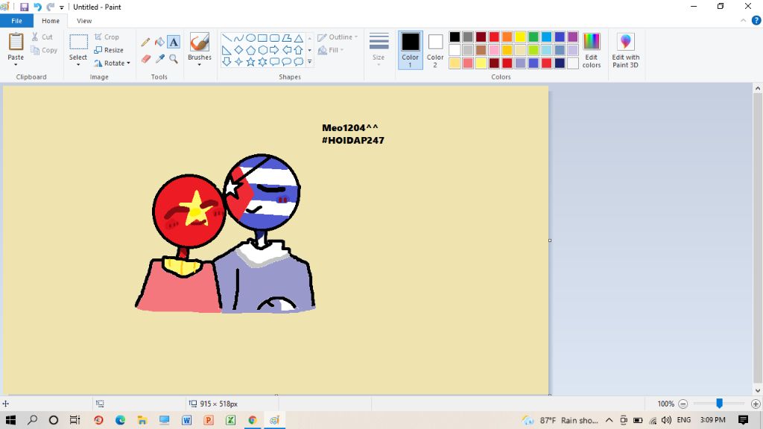Activate Color 1 foreground selector
Screen dimensions: 763x429
[411, 50]
